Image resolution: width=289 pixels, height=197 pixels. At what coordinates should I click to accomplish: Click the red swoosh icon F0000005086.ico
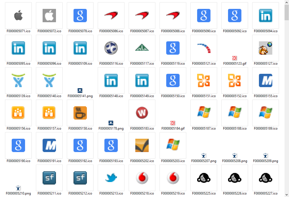[111, 16]
